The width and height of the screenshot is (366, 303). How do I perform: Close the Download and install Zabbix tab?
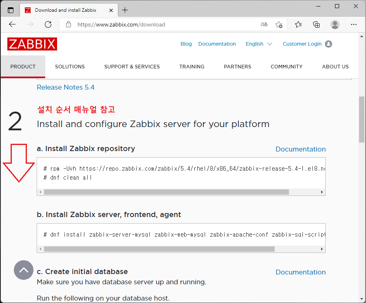click(x=111, y=10)
